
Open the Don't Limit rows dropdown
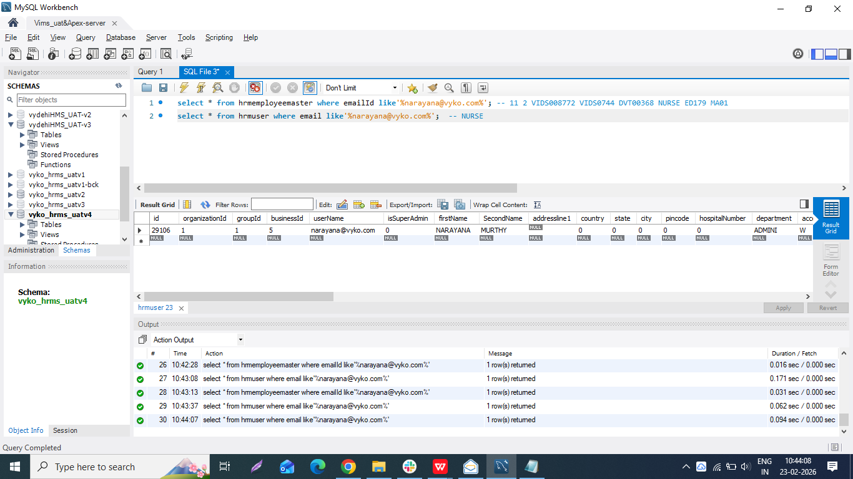(361, 88)
